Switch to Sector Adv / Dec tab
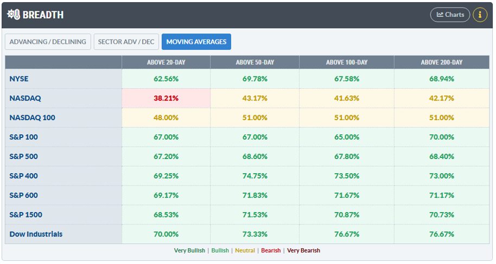The width and height of the screenshot is (496, 264). (x=126, y=42)
